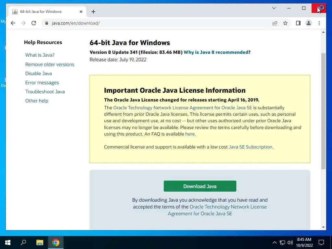Click the 'Help Resources' heading
Viewport: 332px width, 249px height.
pyautogui.click(x=43, y=42)
